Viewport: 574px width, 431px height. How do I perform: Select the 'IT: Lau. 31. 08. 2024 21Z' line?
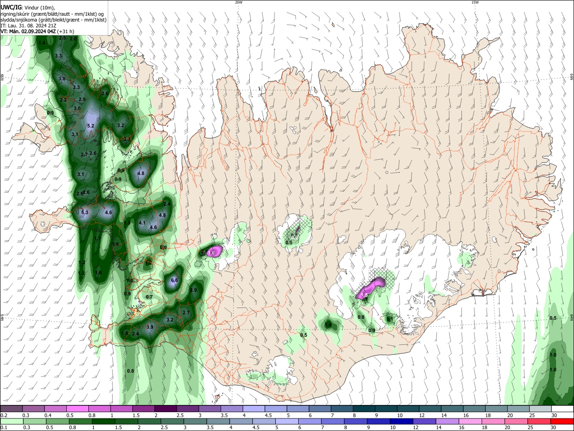(x=28, y=26)
